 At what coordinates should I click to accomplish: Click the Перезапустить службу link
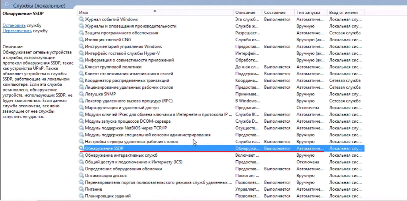tap(17, 31)
